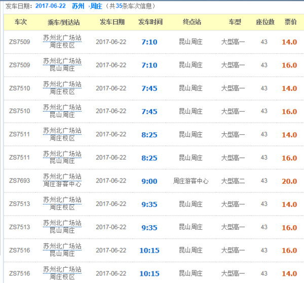Click the 发车日期 column header

[111, 22]
